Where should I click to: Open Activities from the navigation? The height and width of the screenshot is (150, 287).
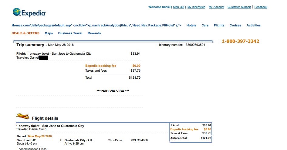(253, 26)
